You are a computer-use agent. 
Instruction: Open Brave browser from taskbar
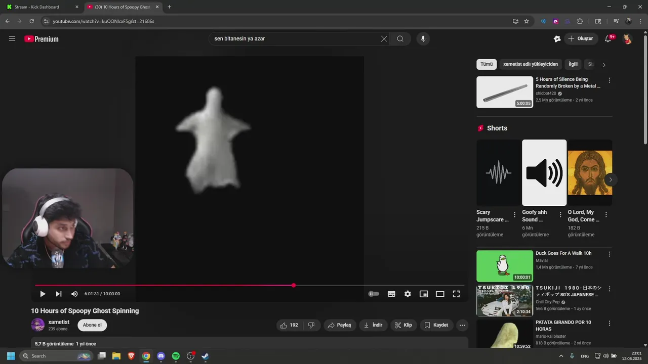coord(131,356)
